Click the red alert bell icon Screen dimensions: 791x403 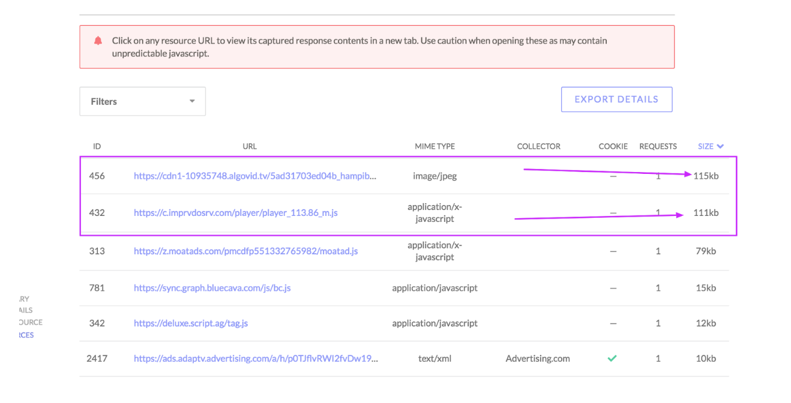tap(98, 41)
